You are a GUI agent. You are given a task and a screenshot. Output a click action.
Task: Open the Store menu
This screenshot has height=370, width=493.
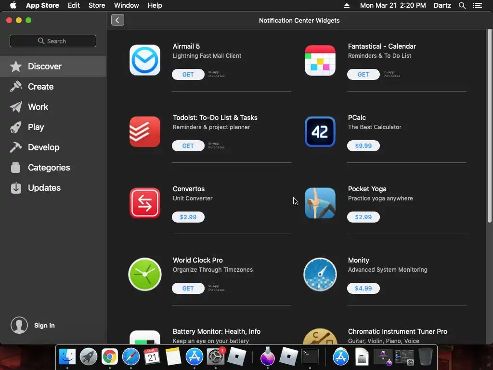pyautogui.click(x=97, y=5)
